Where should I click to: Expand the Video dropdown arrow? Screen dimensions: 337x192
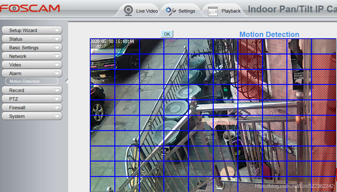coord(57,65)
